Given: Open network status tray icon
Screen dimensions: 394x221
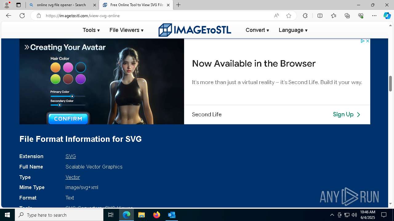Looking at the screenshot, I should tap(347, 215).
